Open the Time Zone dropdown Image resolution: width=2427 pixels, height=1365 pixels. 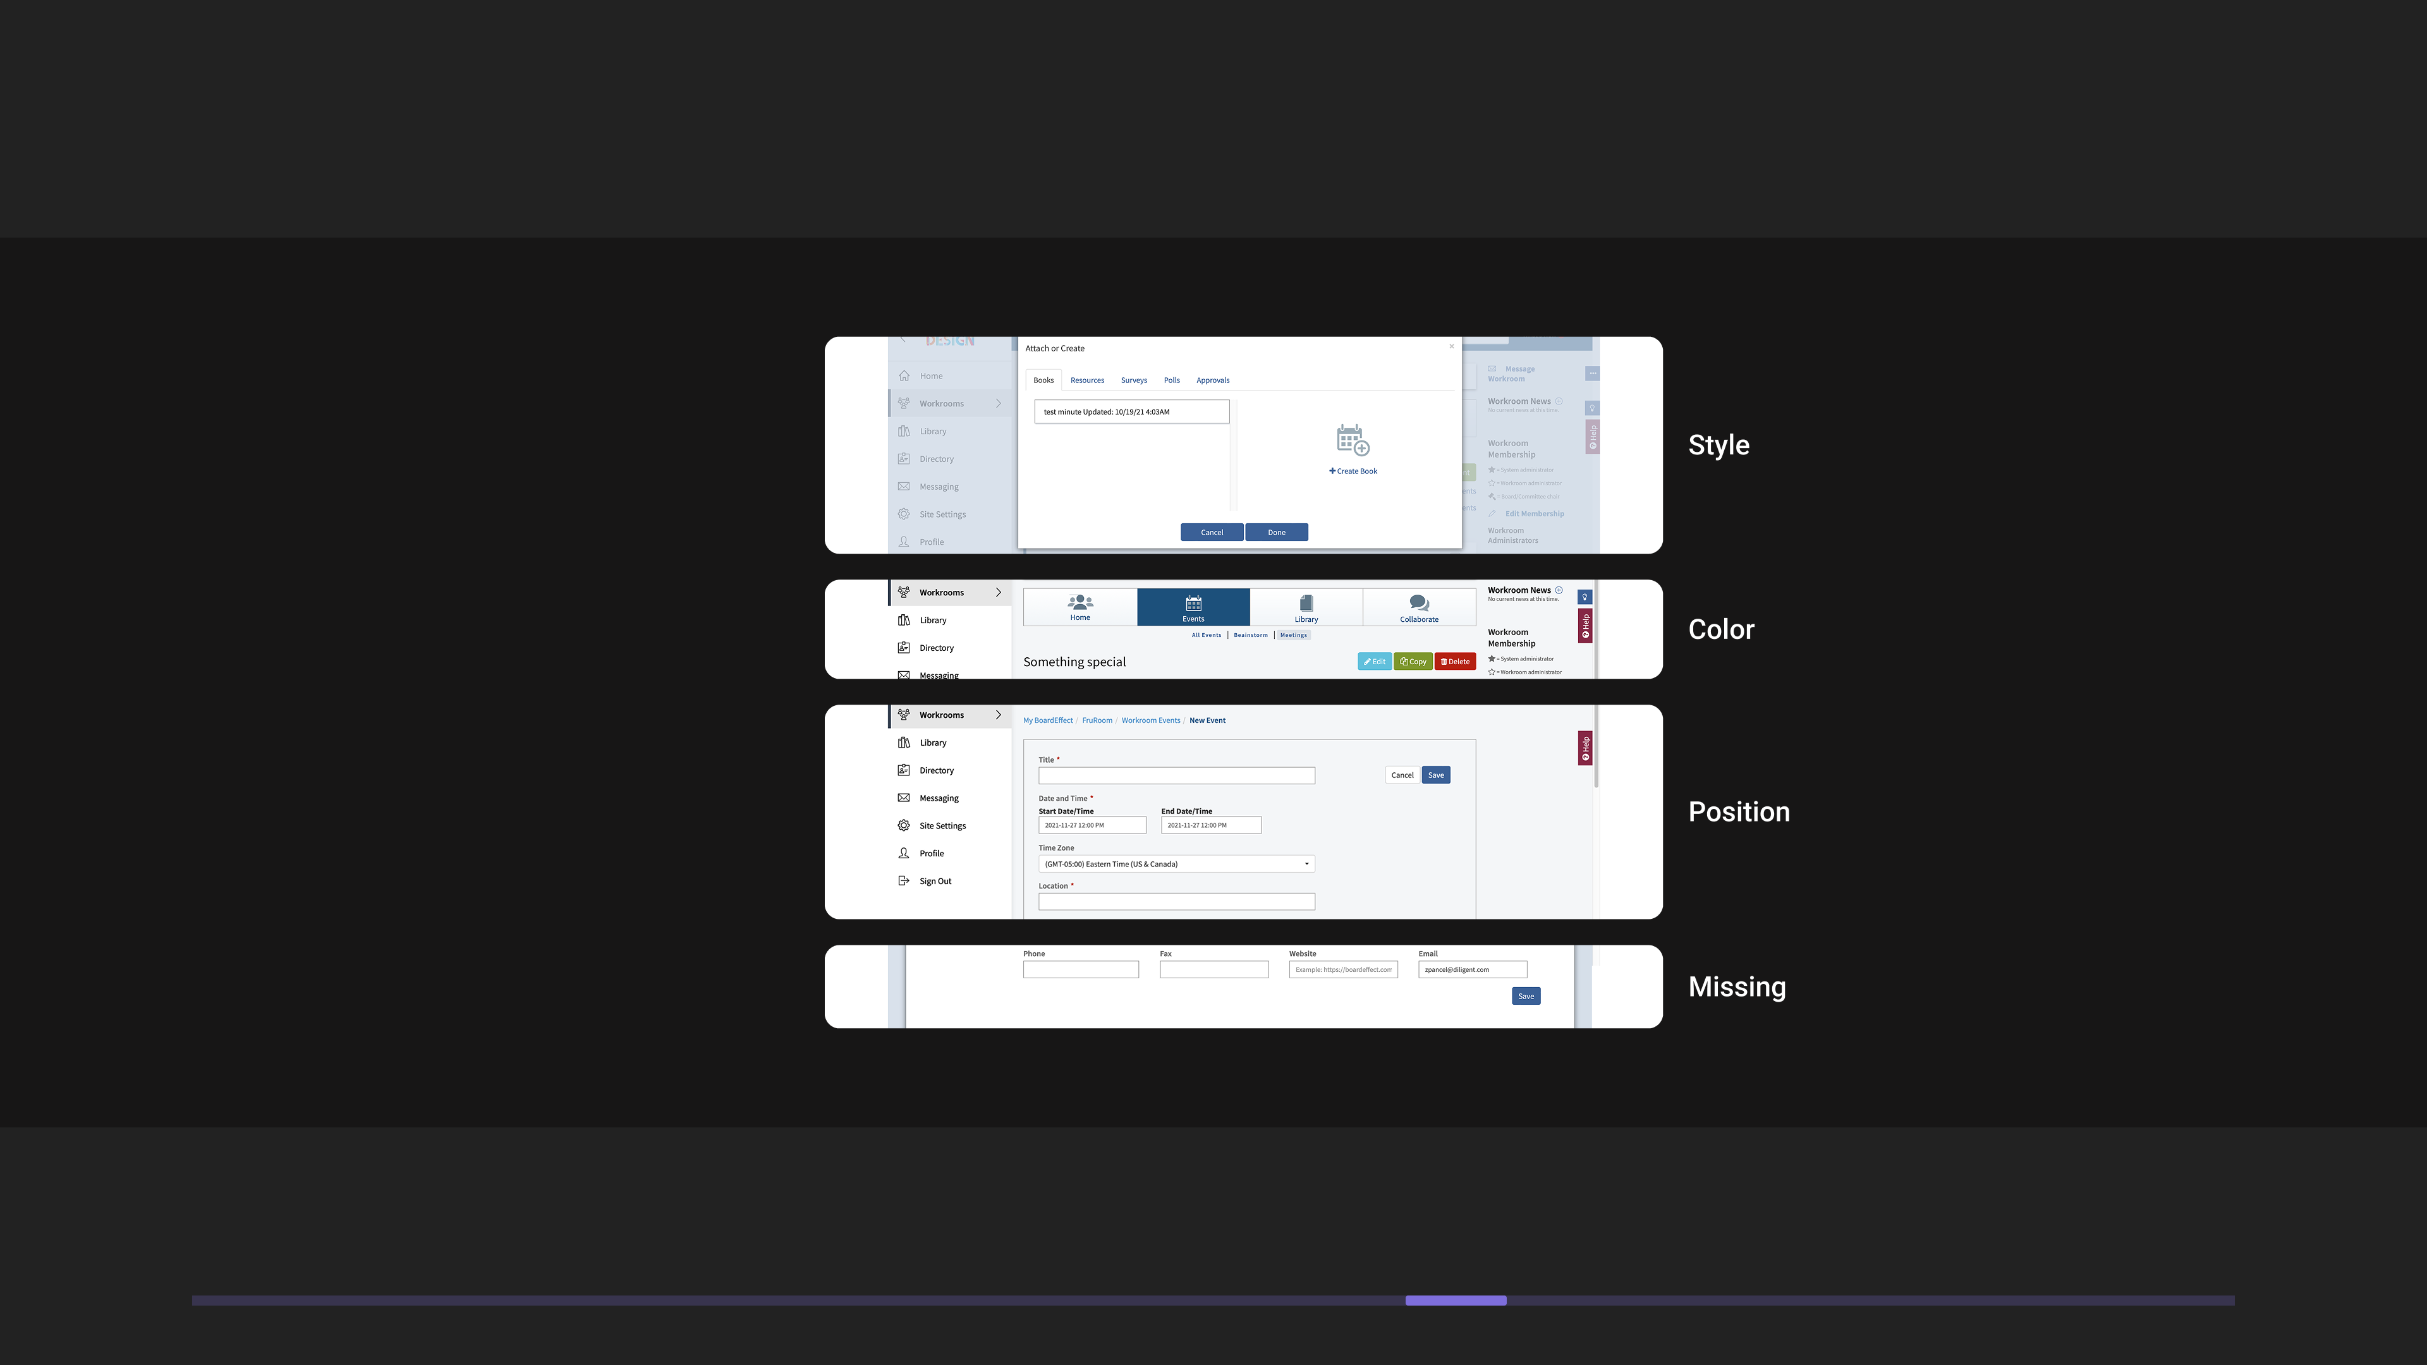(1176, 864)
